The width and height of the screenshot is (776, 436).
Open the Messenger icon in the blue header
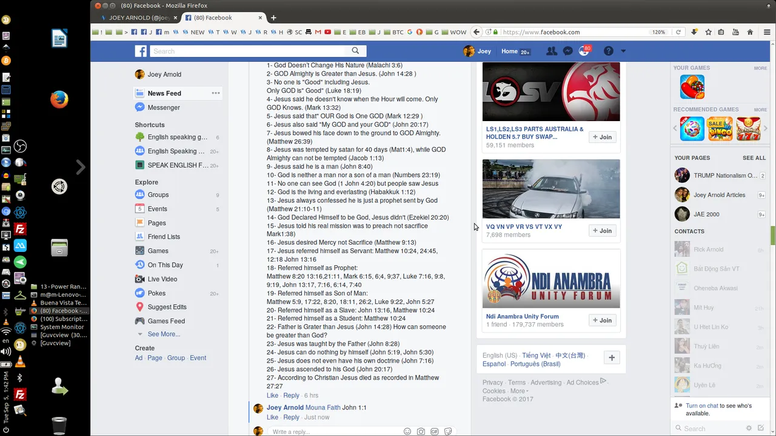567,51
